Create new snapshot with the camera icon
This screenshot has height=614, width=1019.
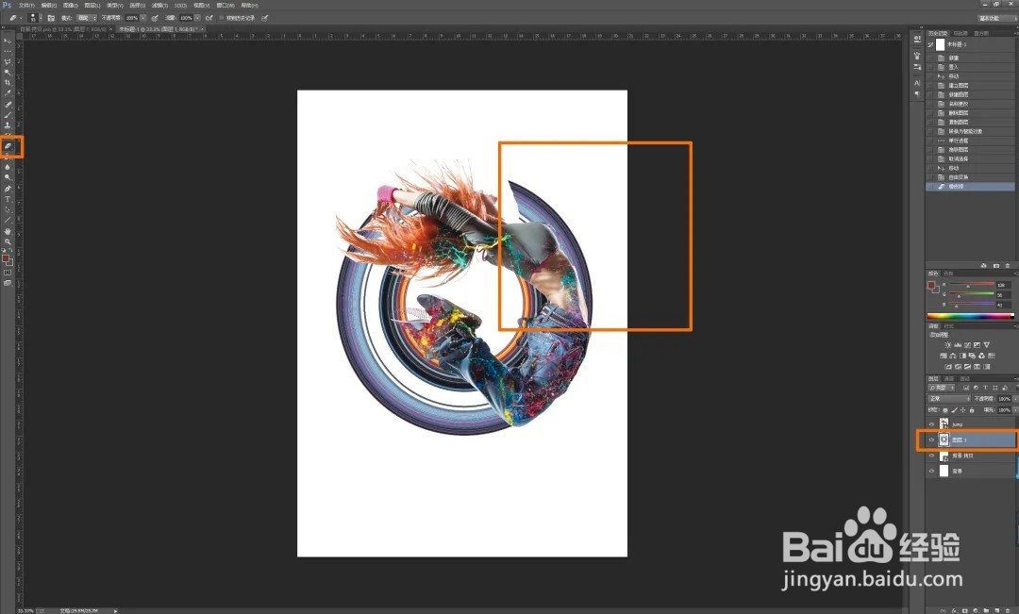[x=996, y=266]
